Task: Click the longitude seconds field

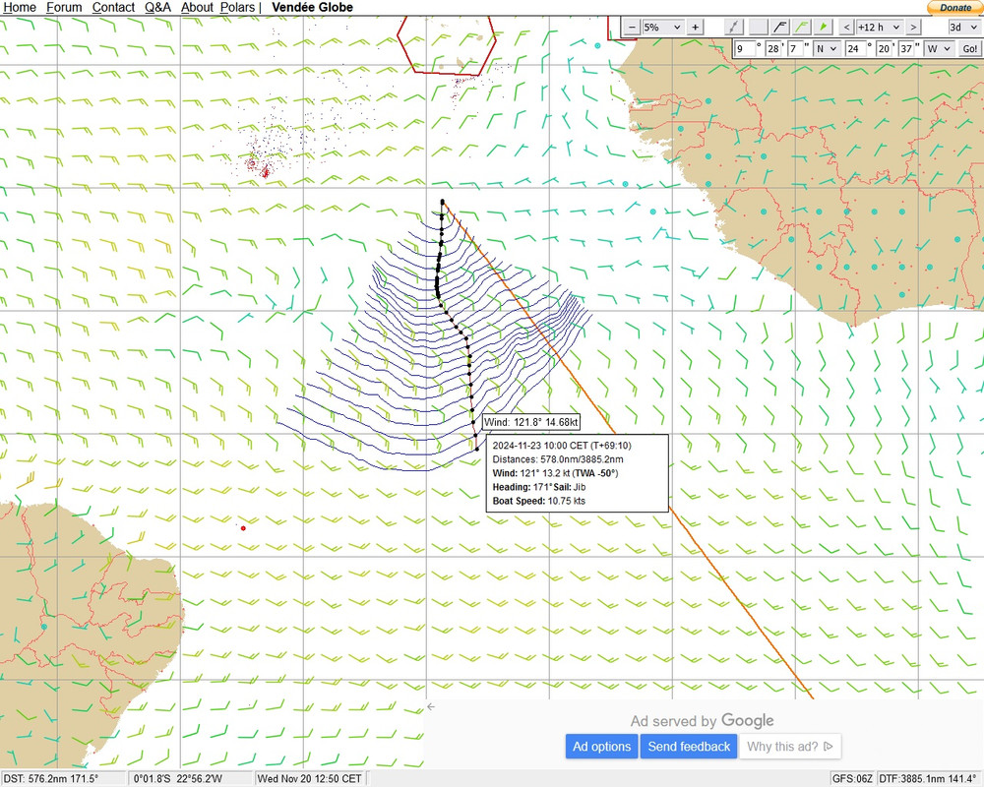Action: [906, 48]
